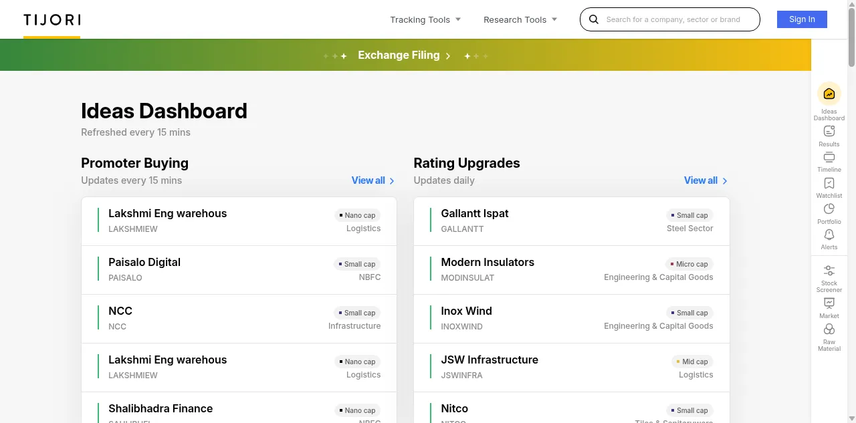
Task: Open the NCC company row
Action: [x=239, y=319]
